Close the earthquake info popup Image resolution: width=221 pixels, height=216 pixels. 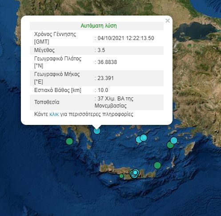click(x=168, y=21)
